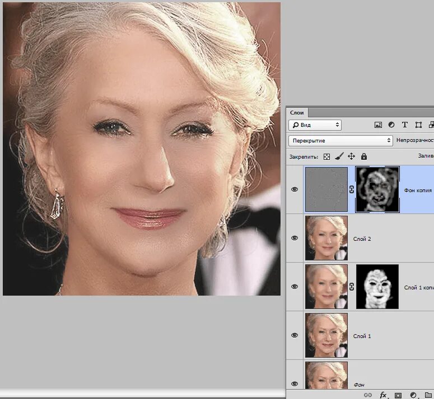Select the Фон копия layer thumbnail
Viewport: 434px width, 399px height.
(326, 189)
